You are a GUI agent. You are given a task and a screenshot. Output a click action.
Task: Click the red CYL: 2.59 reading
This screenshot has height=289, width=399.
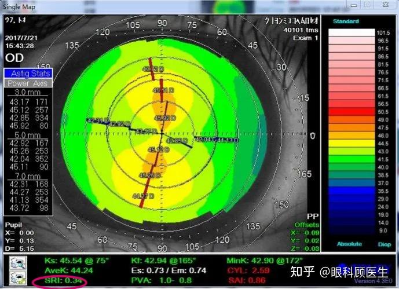pyautogui.click(x=248, y=270)
